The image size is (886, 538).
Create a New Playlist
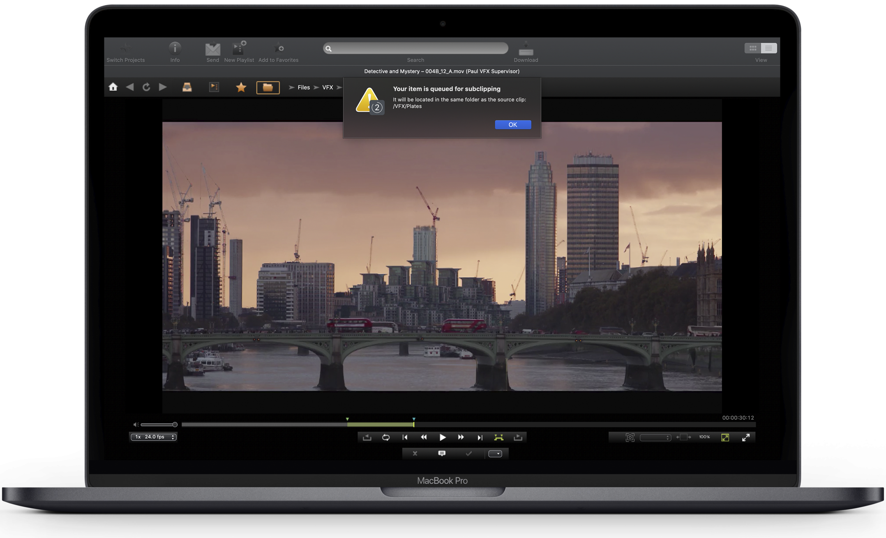tap(239, 48)
